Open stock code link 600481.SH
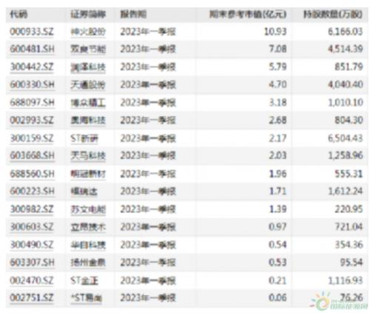Image resolution: width=370 pixels, height=313 pixels. coord(32,49)
